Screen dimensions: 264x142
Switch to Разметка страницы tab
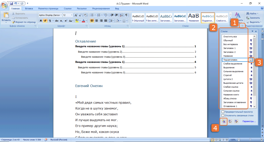[48, 9]
